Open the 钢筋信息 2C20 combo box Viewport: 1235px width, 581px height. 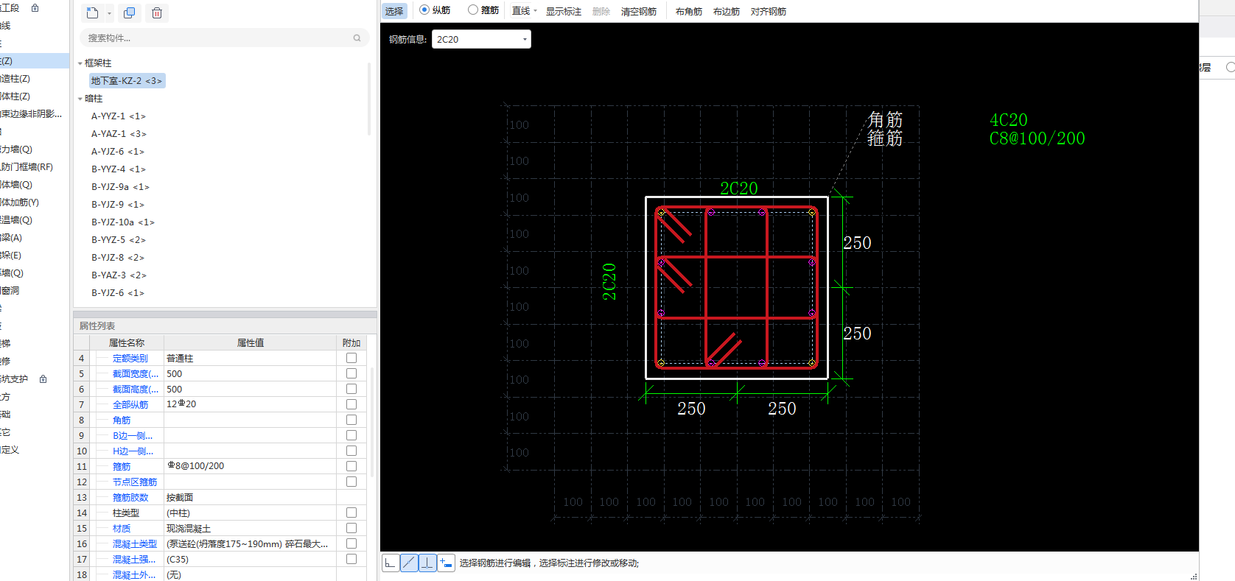tap(481, 39)
